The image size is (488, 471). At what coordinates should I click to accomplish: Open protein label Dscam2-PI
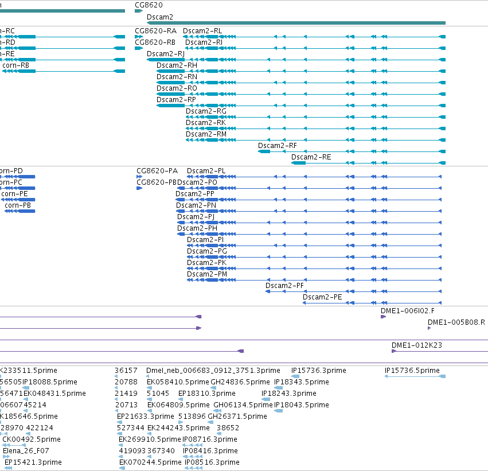(205, 240)
